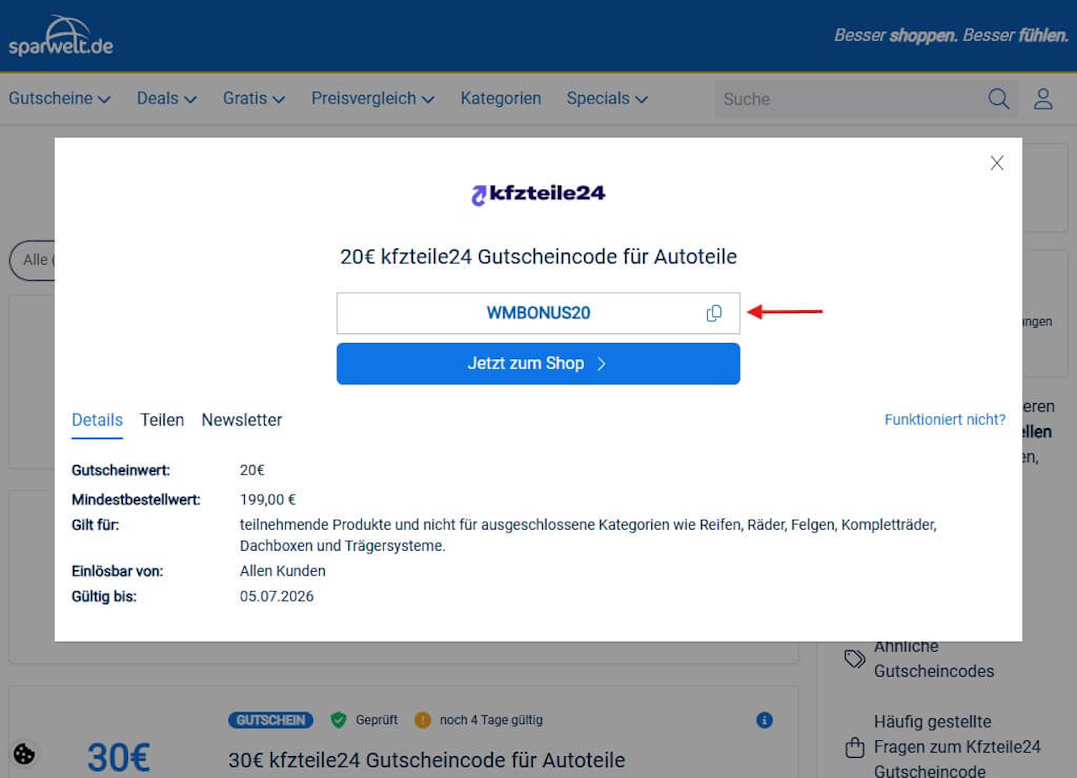This screenshot has height=778, width=1077.
Task: Click the Allen Kunden text
Action: click(x=283, y=571)
